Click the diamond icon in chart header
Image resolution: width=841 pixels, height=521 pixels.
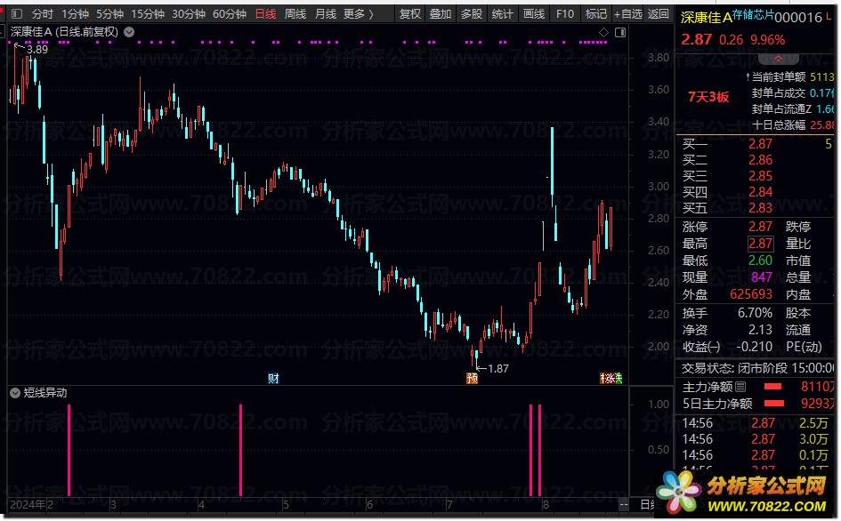coord(603,33)
